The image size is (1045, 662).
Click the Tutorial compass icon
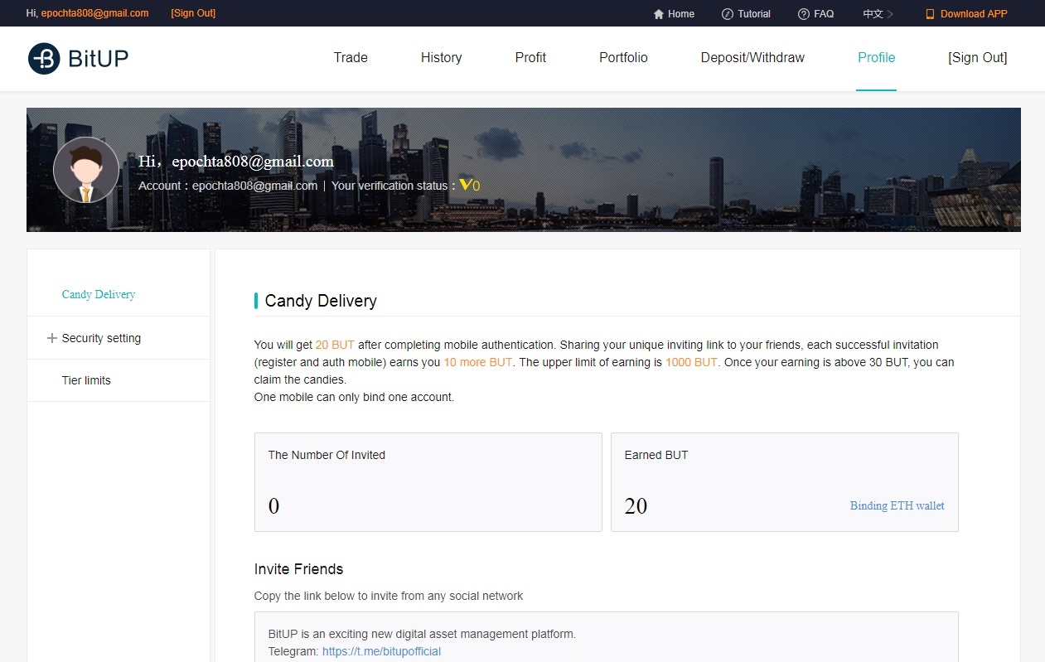click(x=728, y=14)
